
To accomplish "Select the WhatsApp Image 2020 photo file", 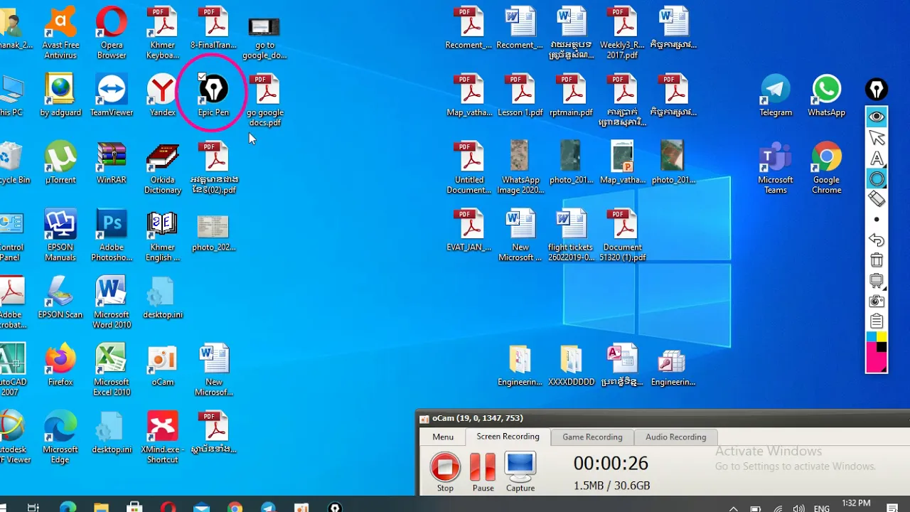I will click(x=520, y=169).
